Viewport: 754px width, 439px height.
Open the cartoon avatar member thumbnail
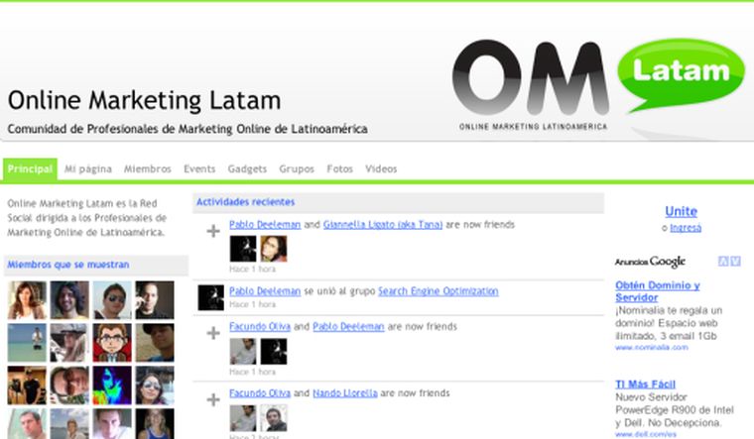click(112, 343)
